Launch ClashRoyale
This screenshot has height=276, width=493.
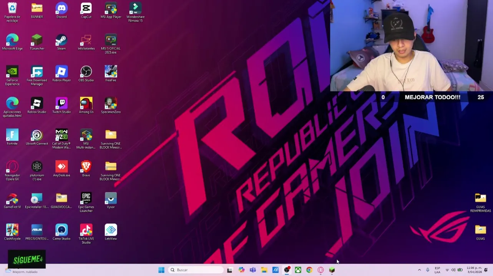[x=12, y=232]
